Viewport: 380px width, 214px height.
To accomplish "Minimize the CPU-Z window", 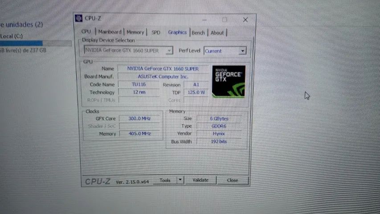I will tap(204, 20).
